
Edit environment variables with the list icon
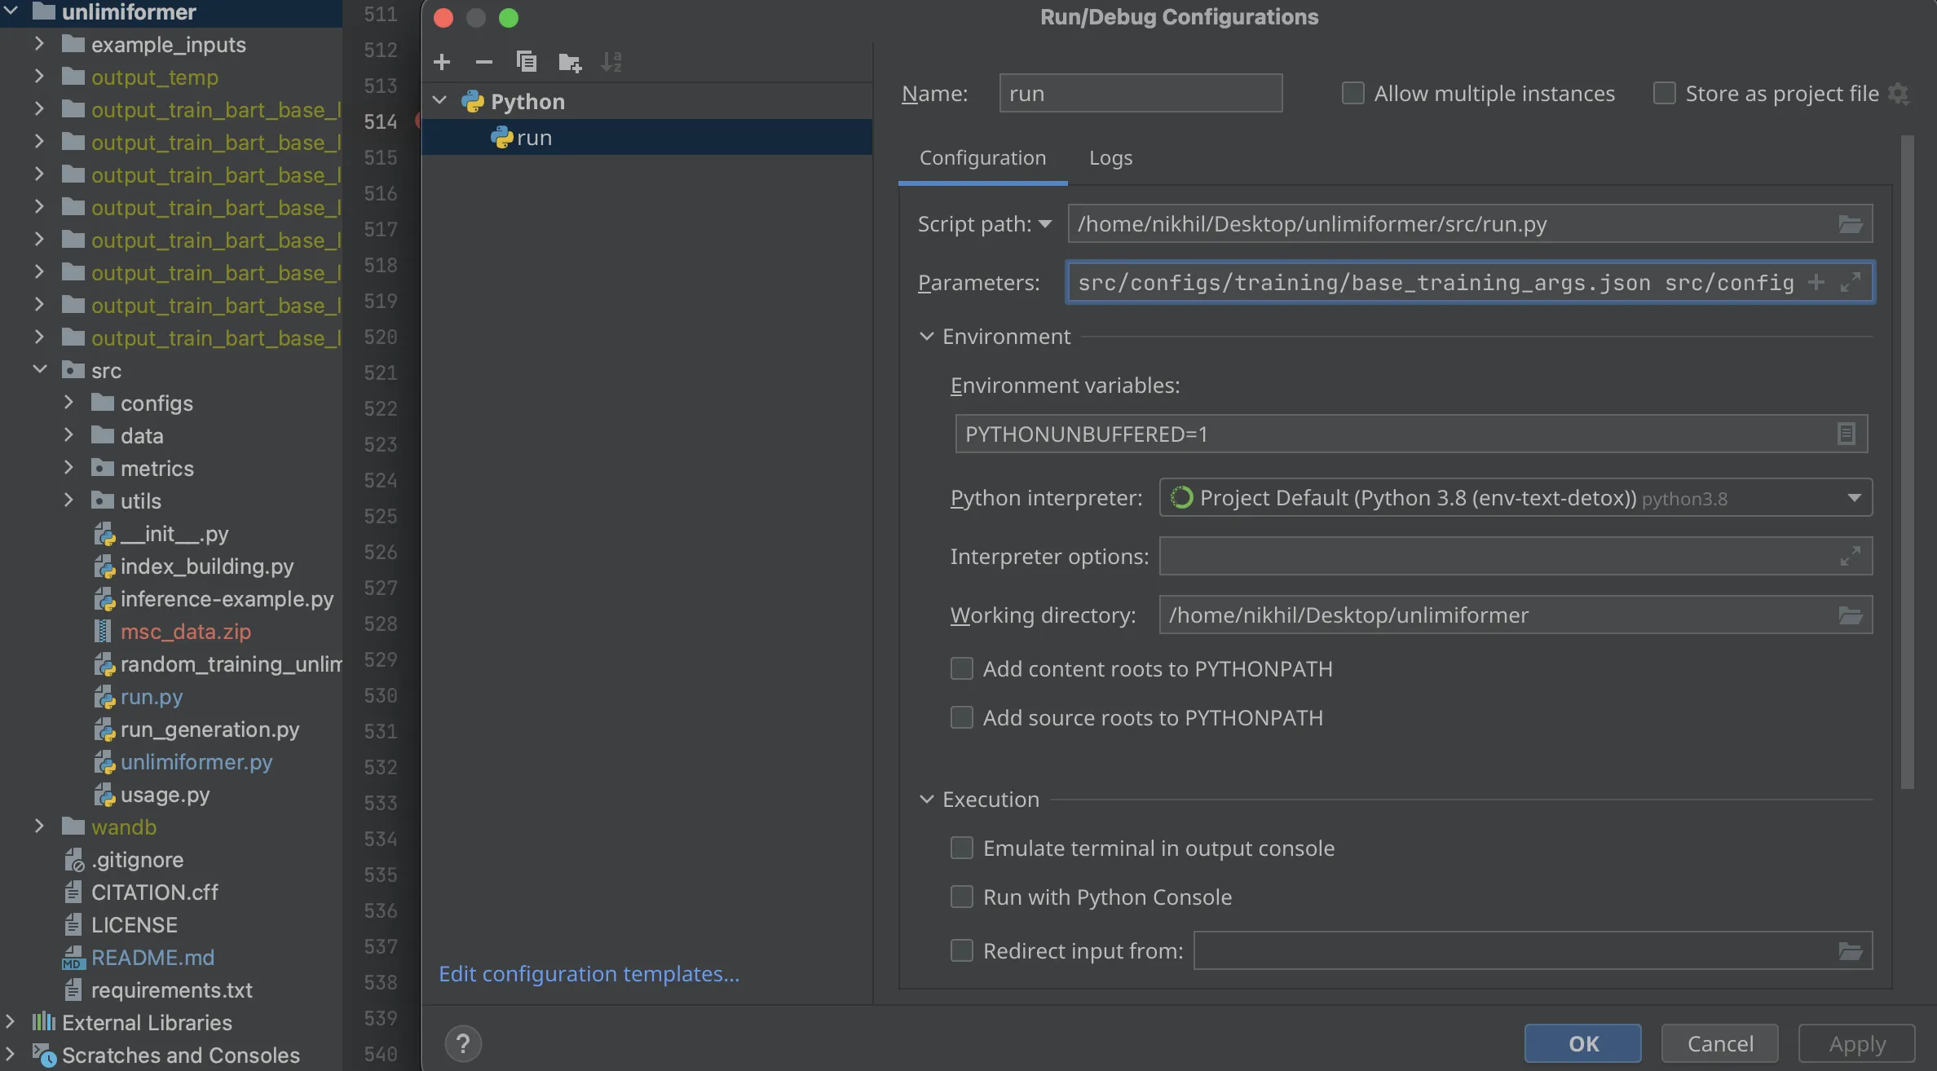1846,434
